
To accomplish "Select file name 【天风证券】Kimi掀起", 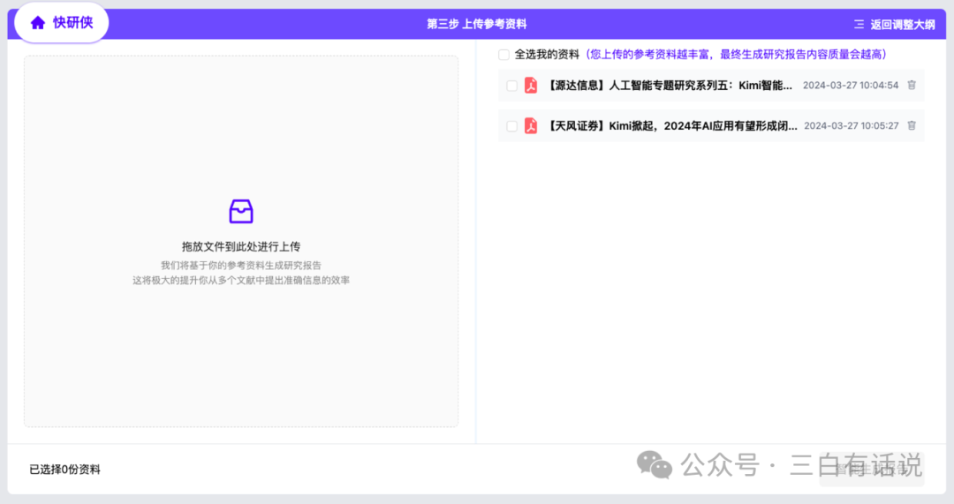I will click(670, 126).
